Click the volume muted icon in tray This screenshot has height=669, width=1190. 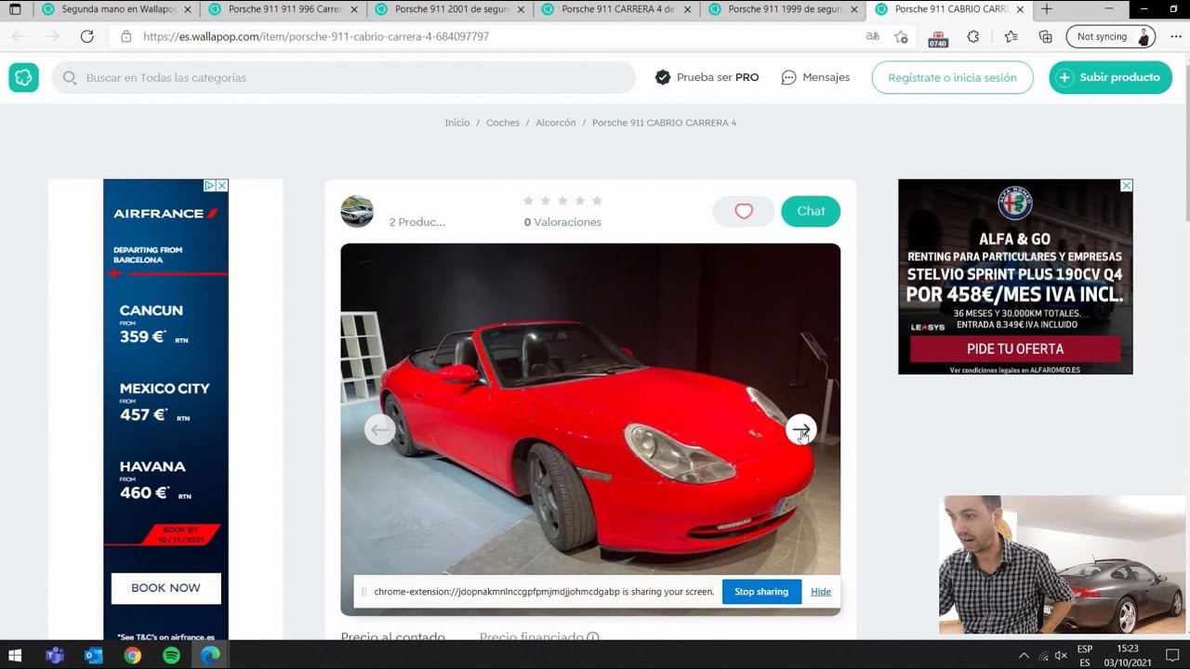tap(1061, 655)
